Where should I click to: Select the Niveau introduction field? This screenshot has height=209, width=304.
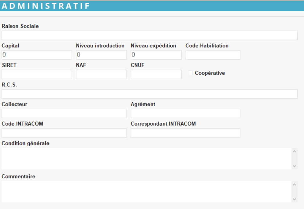point(101,55)
